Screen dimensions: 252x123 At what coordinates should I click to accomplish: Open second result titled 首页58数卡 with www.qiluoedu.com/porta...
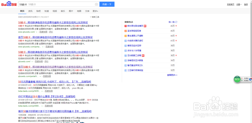click(55, 37)
